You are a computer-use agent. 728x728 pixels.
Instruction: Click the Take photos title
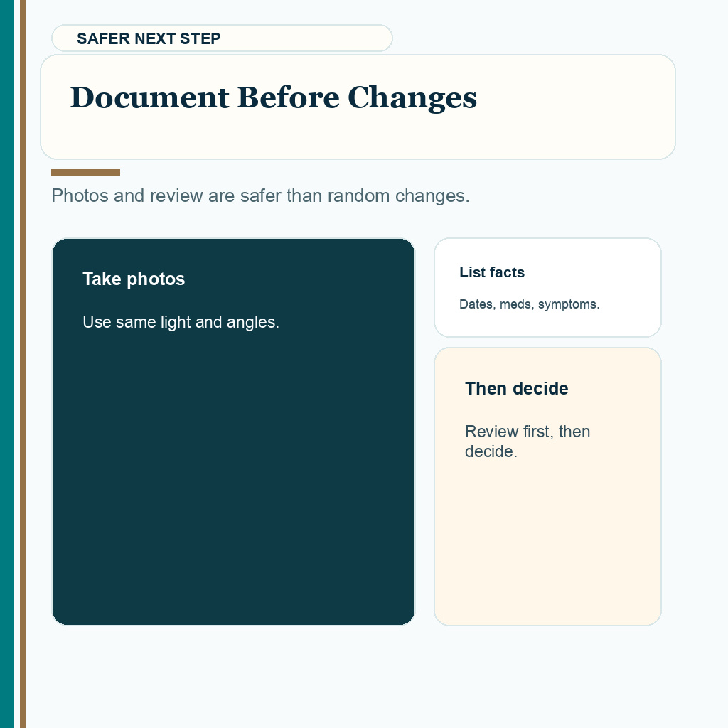click(x=134, y=279)
